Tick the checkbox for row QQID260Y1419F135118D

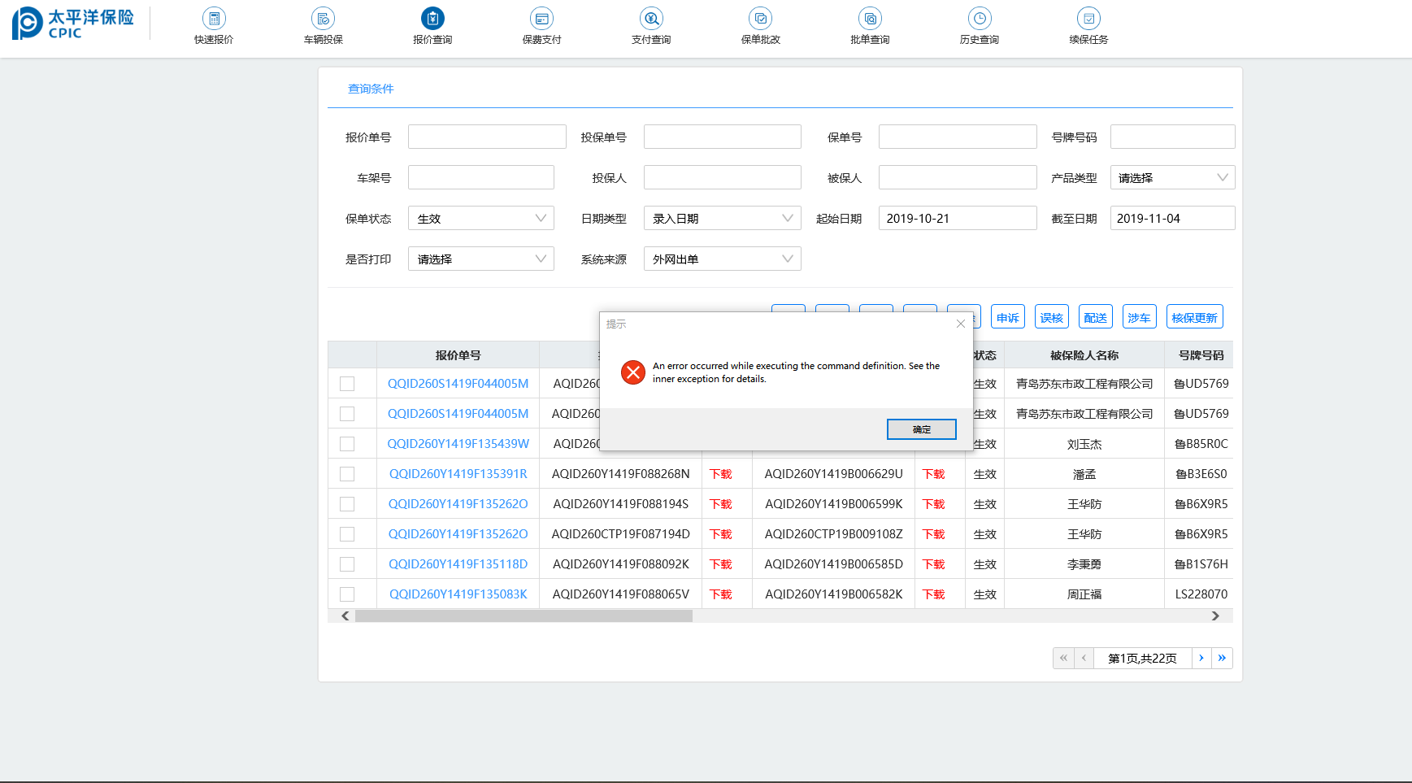(347, 564)
